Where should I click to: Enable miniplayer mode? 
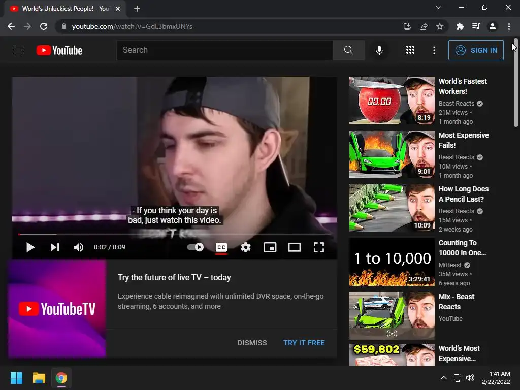270,247
